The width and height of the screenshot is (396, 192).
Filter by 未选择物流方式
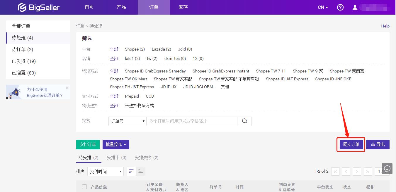click(x=139, y=106)
